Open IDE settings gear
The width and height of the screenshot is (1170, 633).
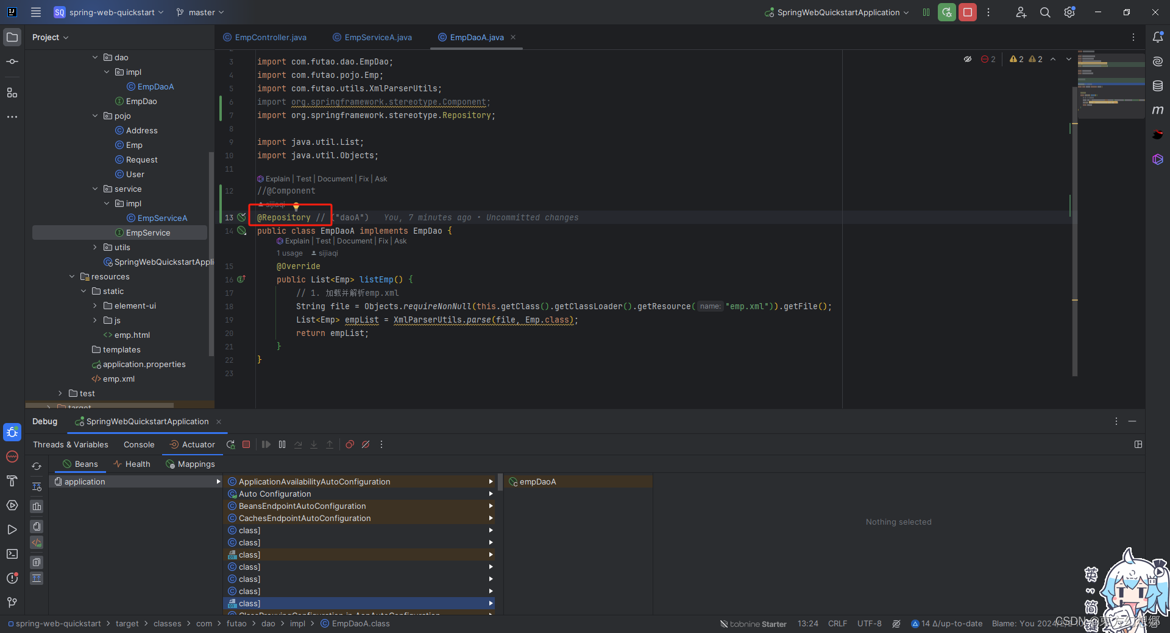coord(1069,12)
